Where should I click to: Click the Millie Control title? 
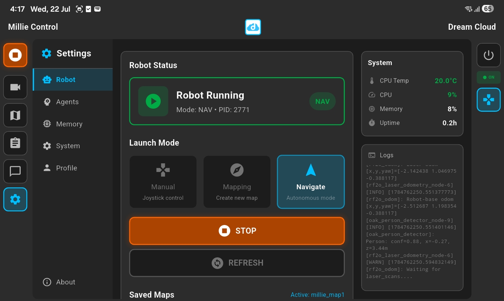33,27
